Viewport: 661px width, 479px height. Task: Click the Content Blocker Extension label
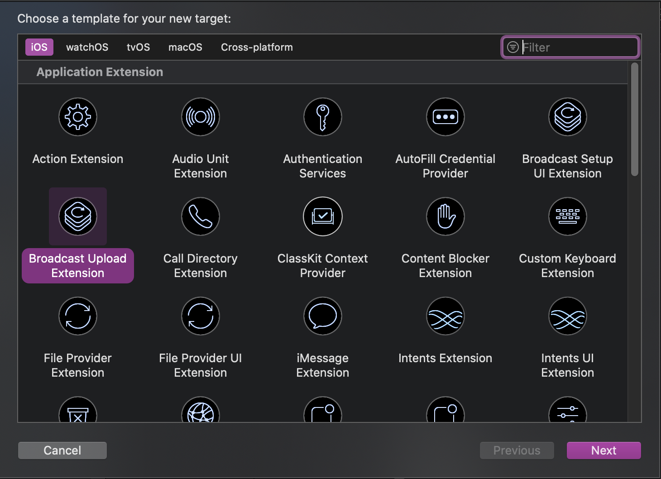pyautogui.click(x=445, y=266)
